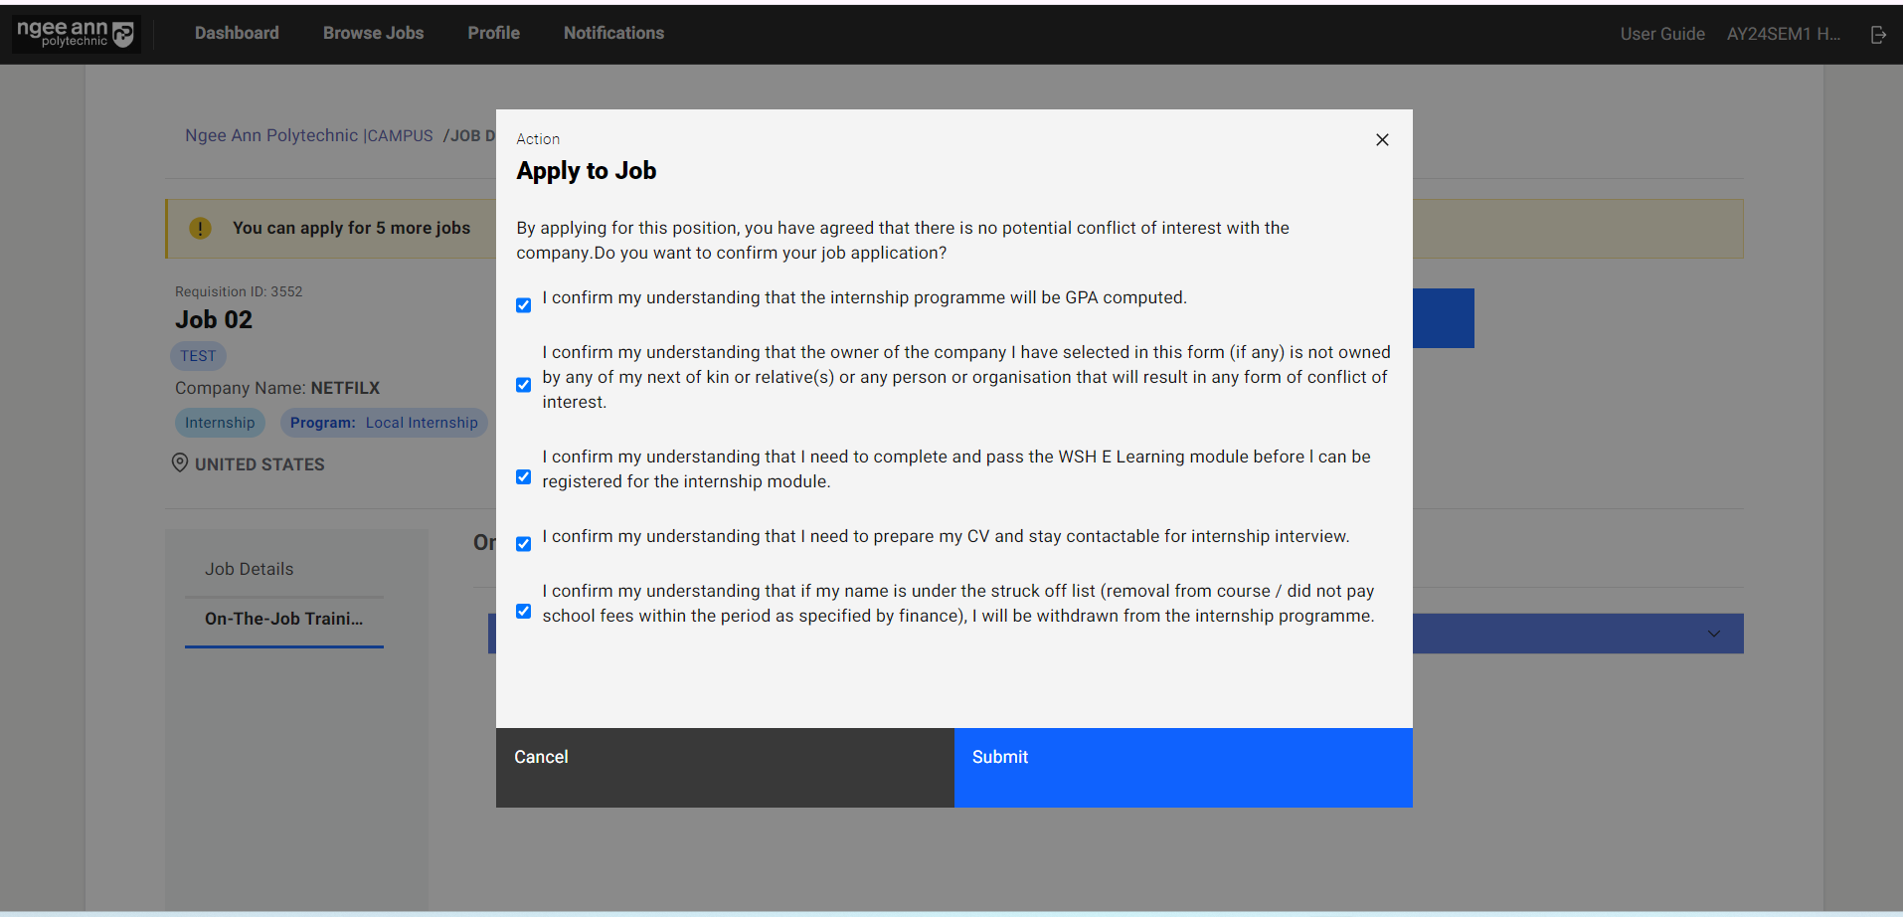Expand the blue dropdown panel on the right
Viewport: 1903px width, 917px height.
pyautogui.click(x=1713, y=634)
